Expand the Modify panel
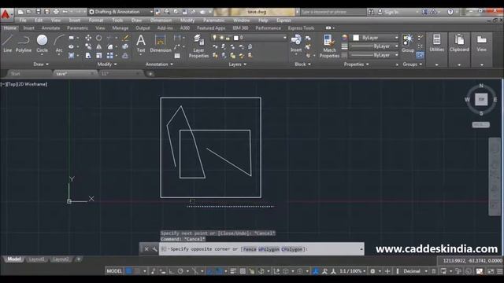 click(x=107, y=64)
